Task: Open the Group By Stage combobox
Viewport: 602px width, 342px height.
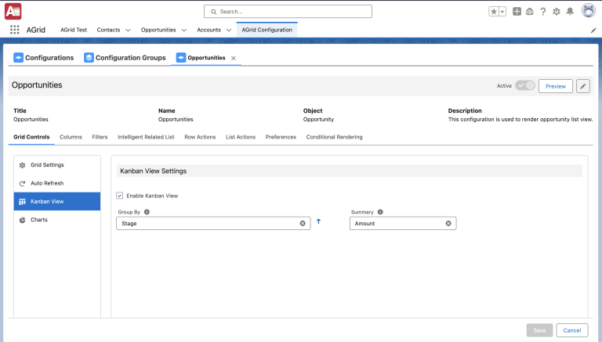Action: 213,223
